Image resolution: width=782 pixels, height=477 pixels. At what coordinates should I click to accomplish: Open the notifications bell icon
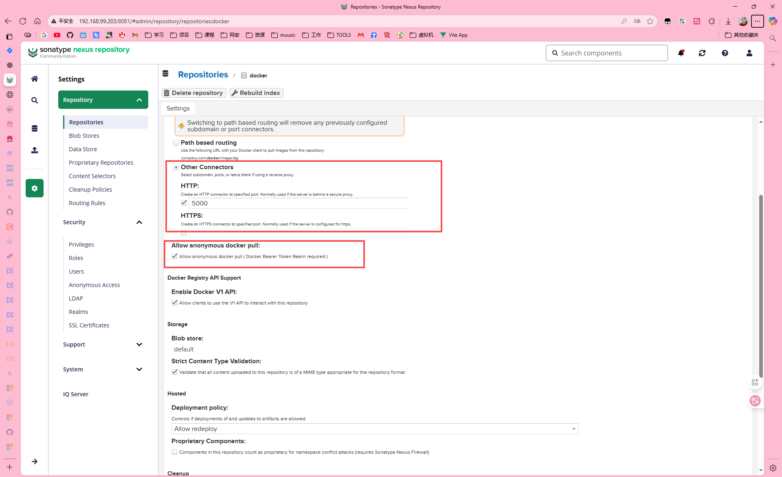681,53
